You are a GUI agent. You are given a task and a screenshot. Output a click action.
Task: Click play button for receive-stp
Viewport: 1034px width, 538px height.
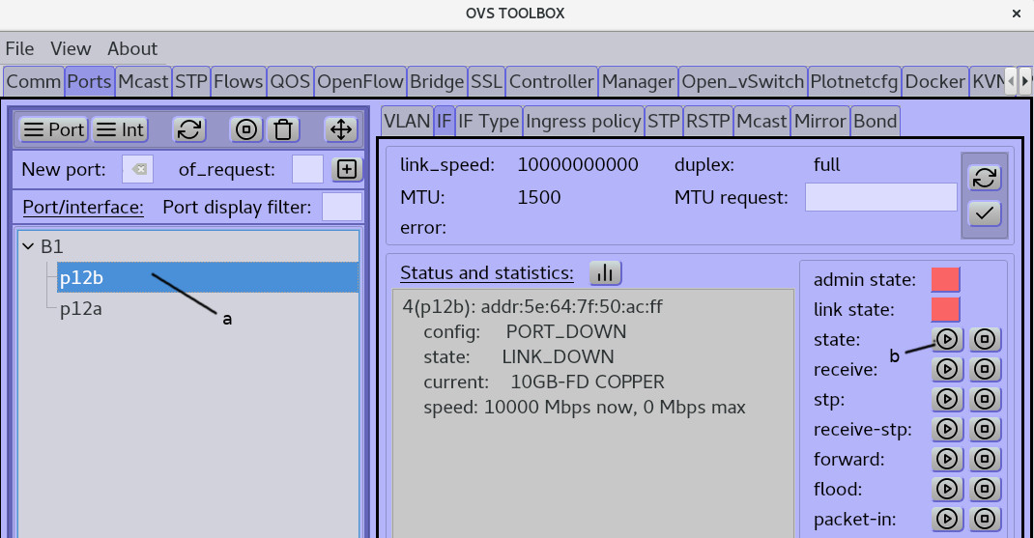[948, 429]
